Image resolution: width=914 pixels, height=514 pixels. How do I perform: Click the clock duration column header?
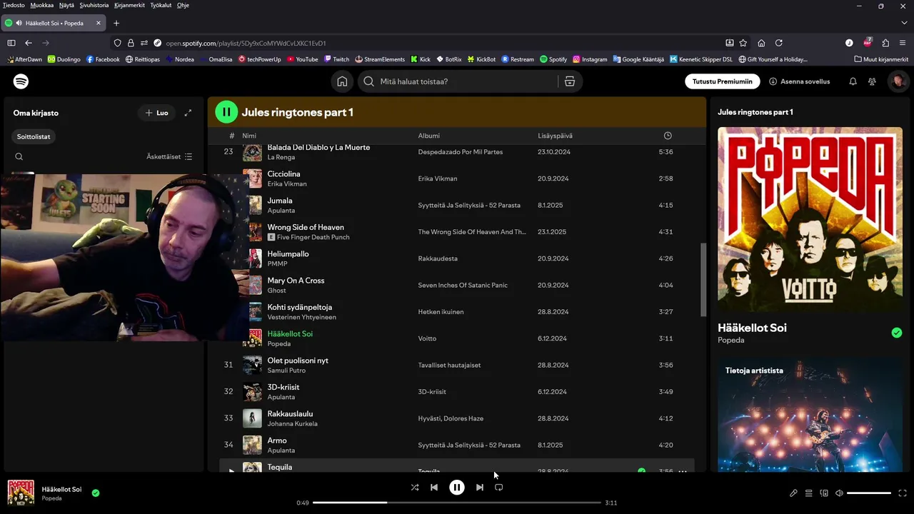[668, 136]
